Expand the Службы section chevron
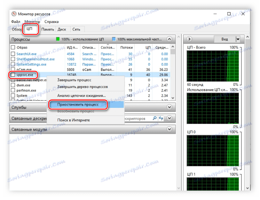Screen dimensions: 260x200 click(x=169, y=107)
